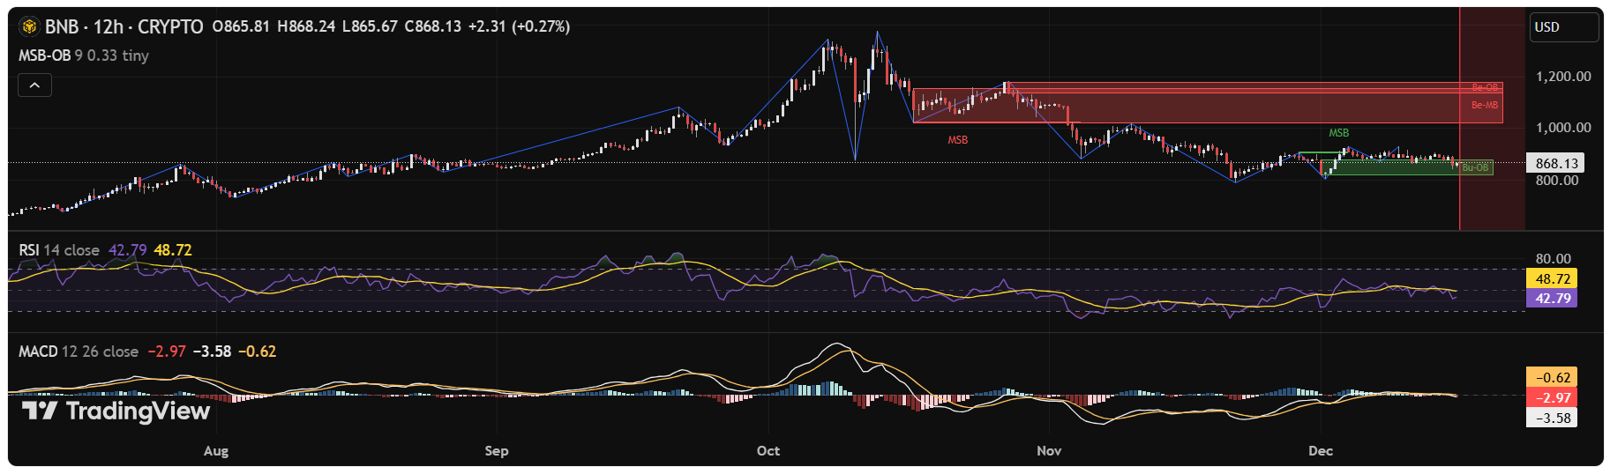1610x474 pixels.
Task: Click the TradingView logo watermark
Action: click(116, 411)
